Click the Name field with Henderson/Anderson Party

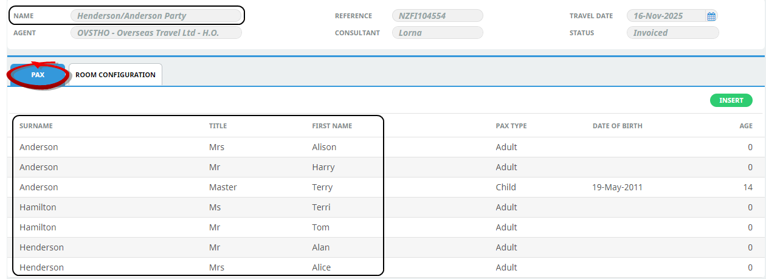tap(156, 16)
